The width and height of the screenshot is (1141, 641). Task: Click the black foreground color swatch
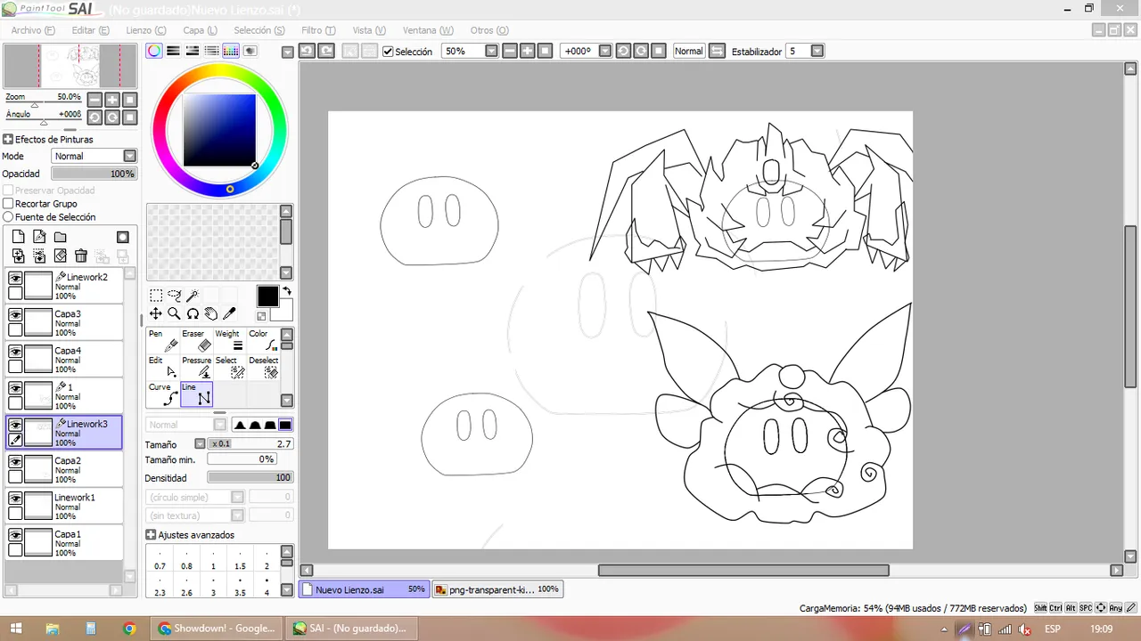[x=267, y=296]
